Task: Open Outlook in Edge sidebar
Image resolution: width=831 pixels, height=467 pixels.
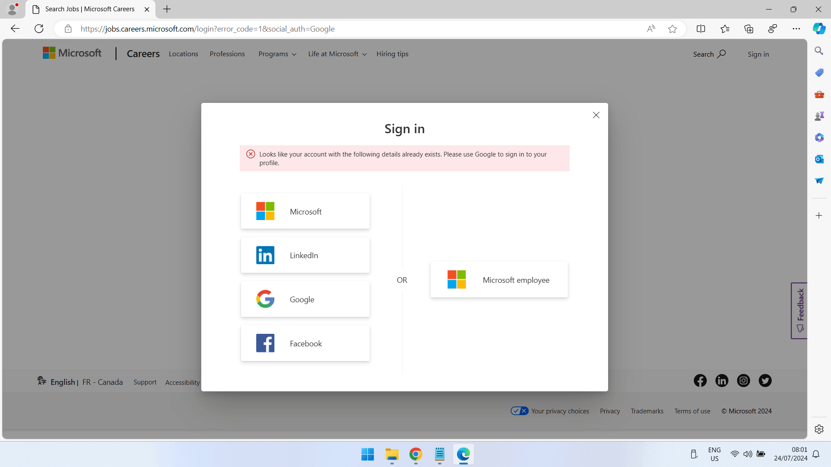Action: click(819, 159)
